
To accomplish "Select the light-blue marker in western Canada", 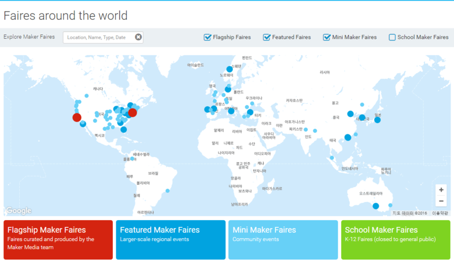I will coord(87,96).
